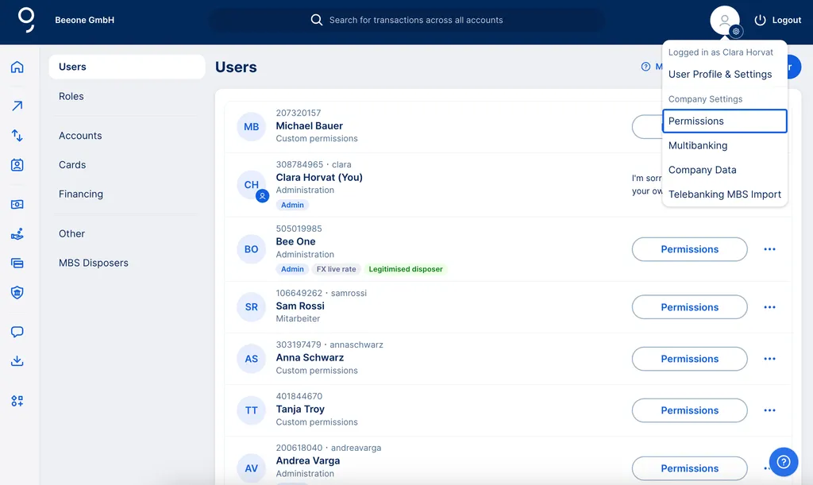Viewport: 813px width, 485px height.
Task: Open MBS Disposers section
Action: click(93, 263)
